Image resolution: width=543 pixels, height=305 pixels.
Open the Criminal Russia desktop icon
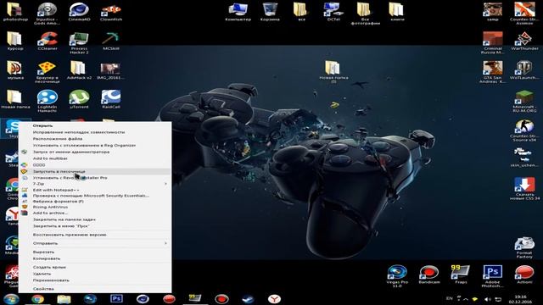(493, 43)
